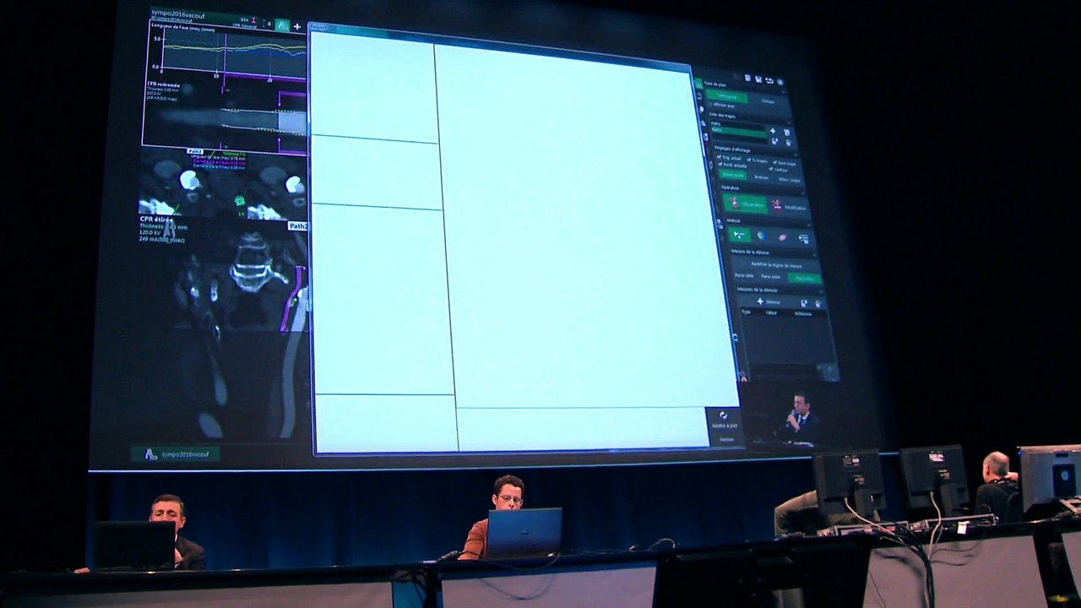Click the round settings icon in the panel header
Viewport: 1081px width, 608px height.
pos(780,82)
